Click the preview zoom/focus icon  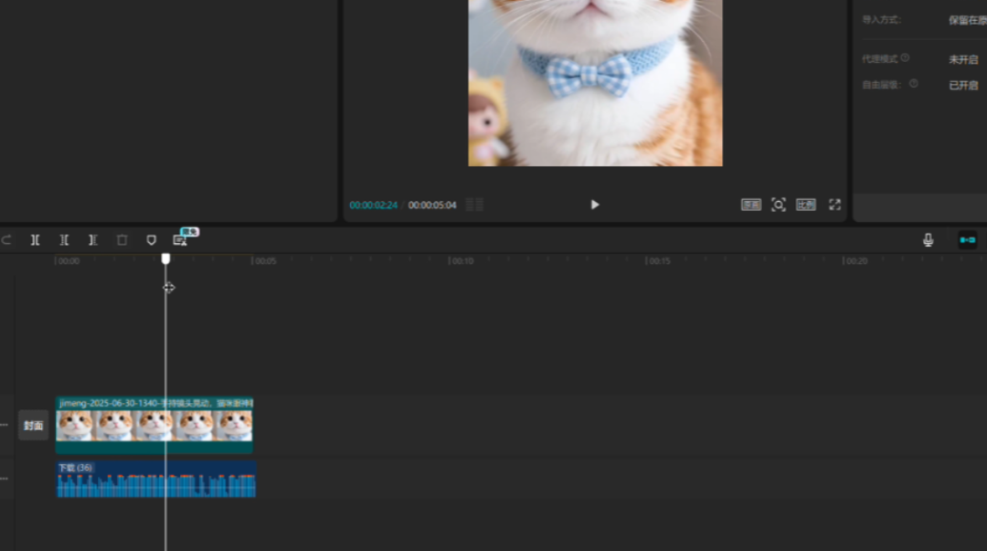point(779,205)
